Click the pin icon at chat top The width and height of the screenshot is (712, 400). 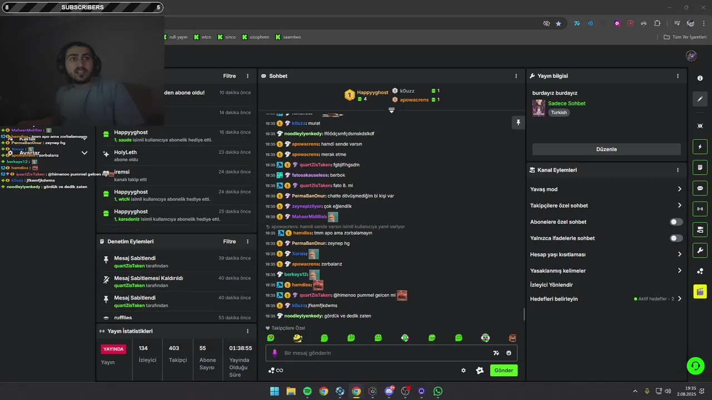[518, 123]
